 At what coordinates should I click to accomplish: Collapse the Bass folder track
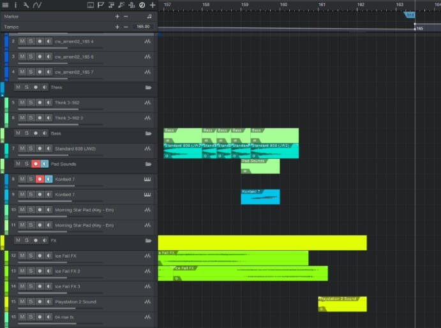[x=148, y=133]
